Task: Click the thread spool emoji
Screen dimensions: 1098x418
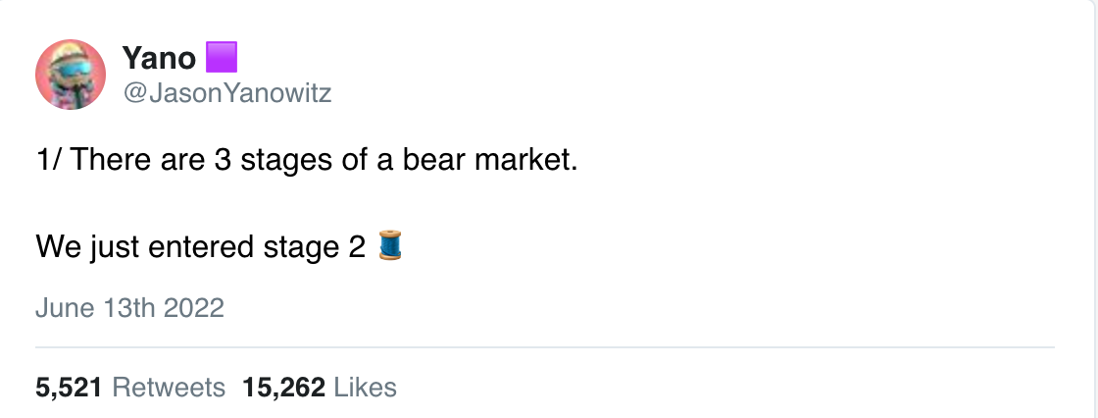Action: [x=390, y=245]
